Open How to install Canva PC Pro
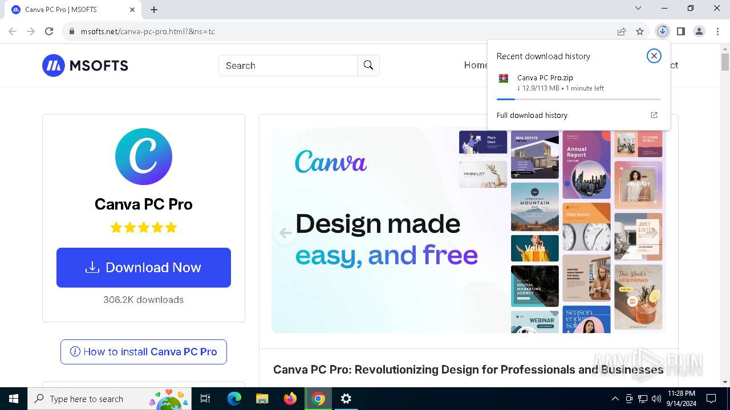The height and width of the screenshot is (410, 730). pos(144,352)
